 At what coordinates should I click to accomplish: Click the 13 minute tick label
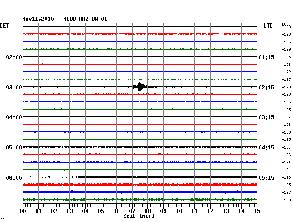(226, 211)
